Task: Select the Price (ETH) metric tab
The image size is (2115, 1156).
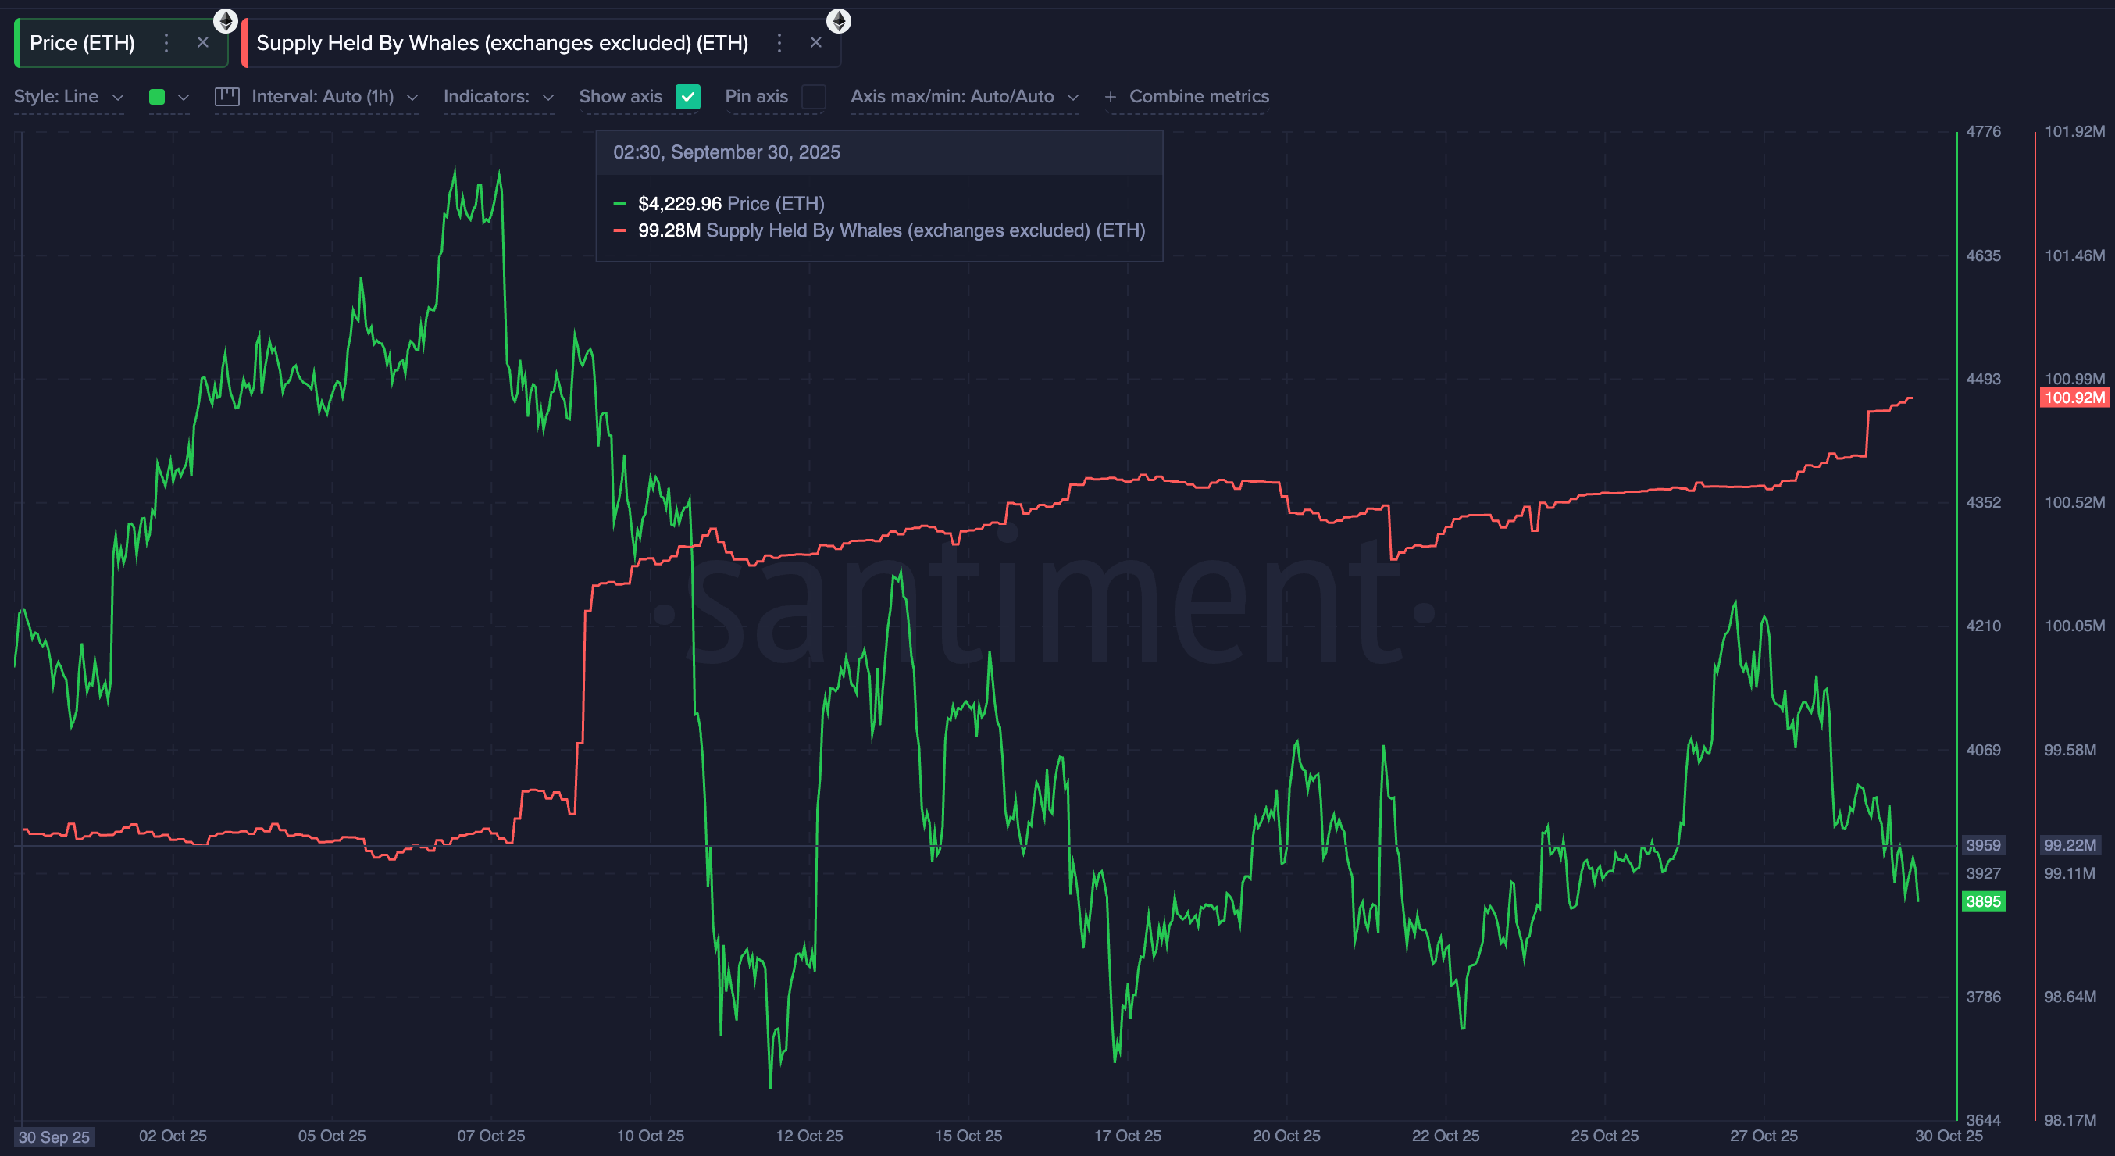Action: coord(82,42)
